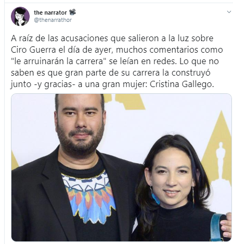Click the movie camera emoji beside name
Image resolution: width=233 pixels, height=244 pixels.
[x=72, y=12]
